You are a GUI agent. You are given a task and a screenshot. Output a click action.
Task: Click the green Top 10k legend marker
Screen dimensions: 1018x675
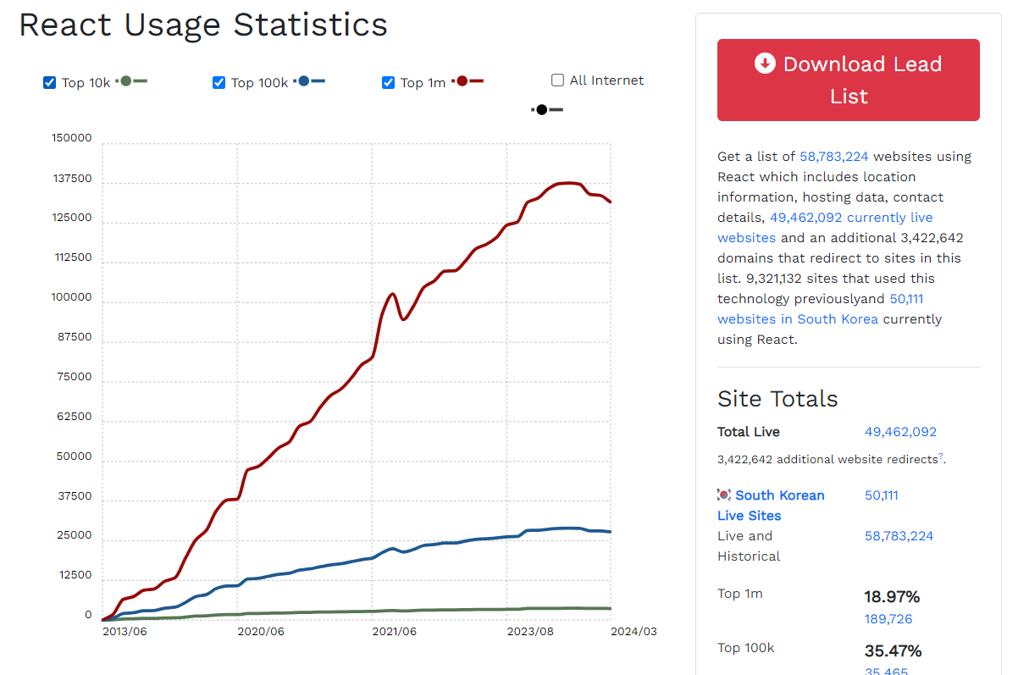coord(126,81)
